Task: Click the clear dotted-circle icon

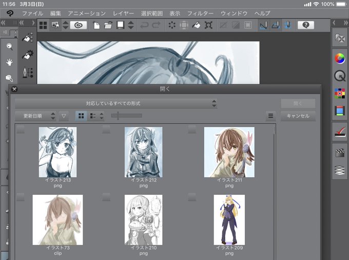Action: pyautogui.click(x=172, y=25)
